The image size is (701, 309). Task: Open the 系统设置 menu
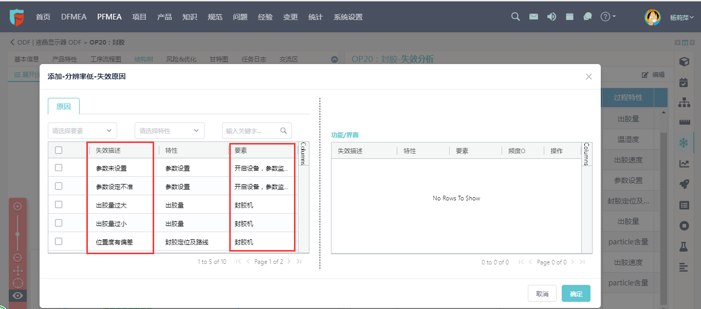(x=348, y=17)
